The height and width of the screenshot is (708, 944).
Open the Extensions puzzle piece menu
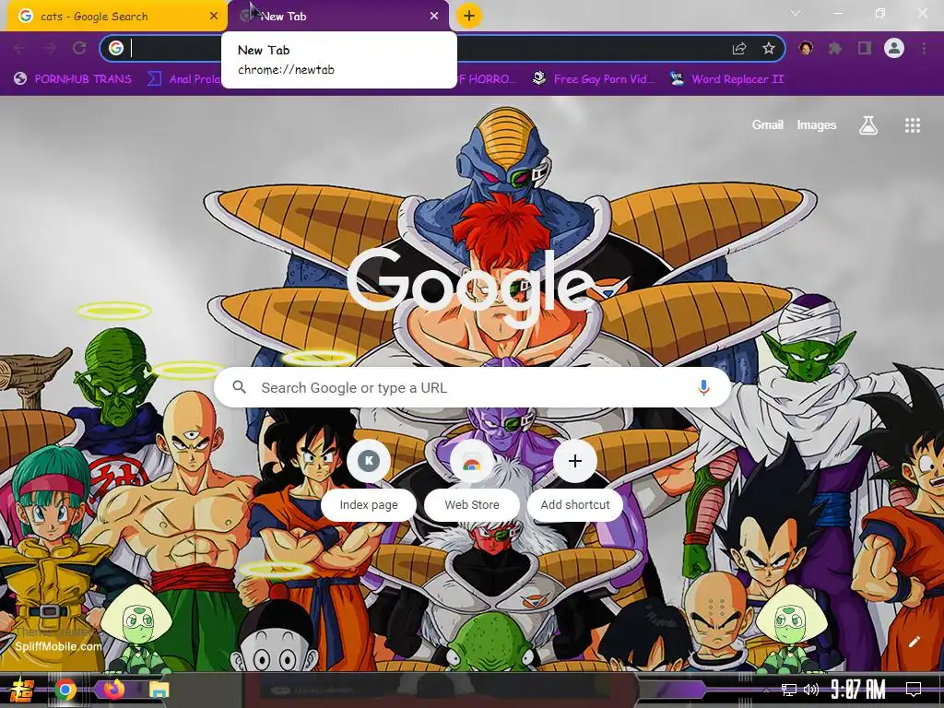(x=835, y=48)
